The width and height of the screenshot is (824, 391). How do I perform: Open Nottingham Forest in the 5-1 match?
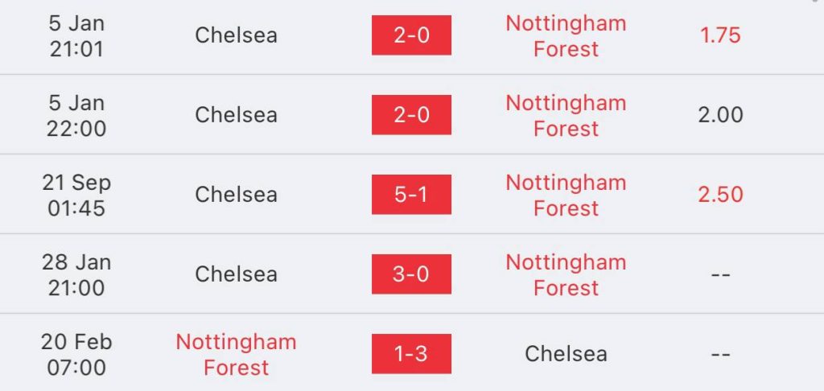point(566,195)
